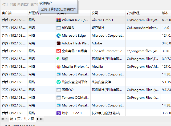The image size is (171, 126).
Task: Click the 金山毒霸PDF阅读 icon
Action: click(x=59, y=51)
